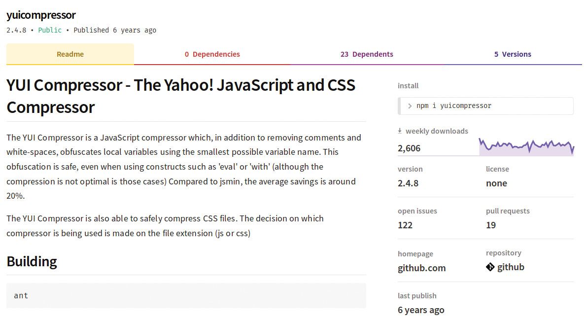Screen dimensions: 586x321
Task: Click the open issues count 122
Action: pos(405,225)
